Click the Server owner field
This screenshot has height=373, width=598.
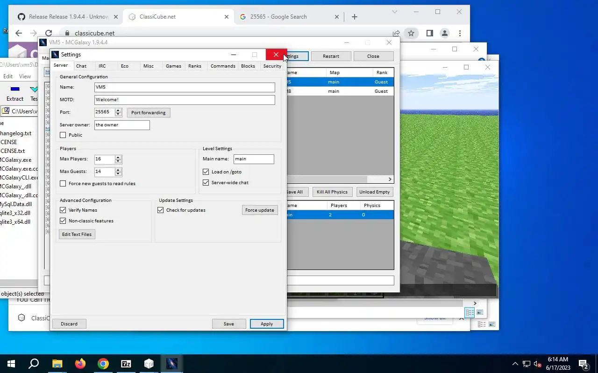coord(122,125)
